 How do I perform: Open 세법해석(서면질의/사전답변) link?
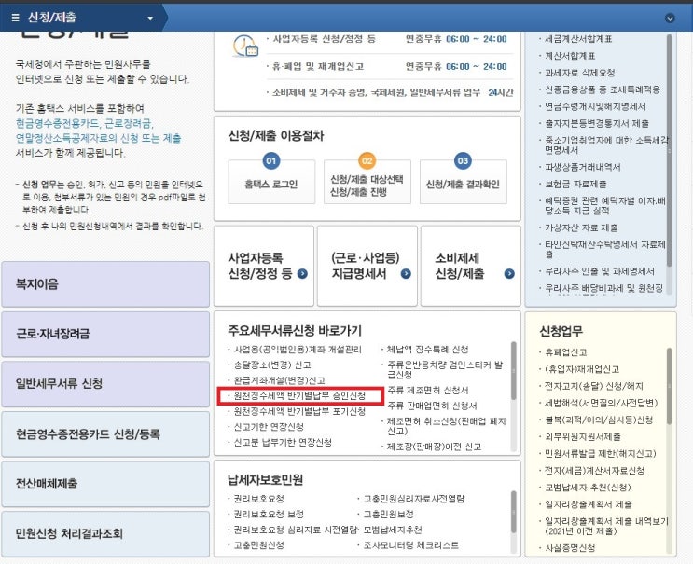(601, 403)
